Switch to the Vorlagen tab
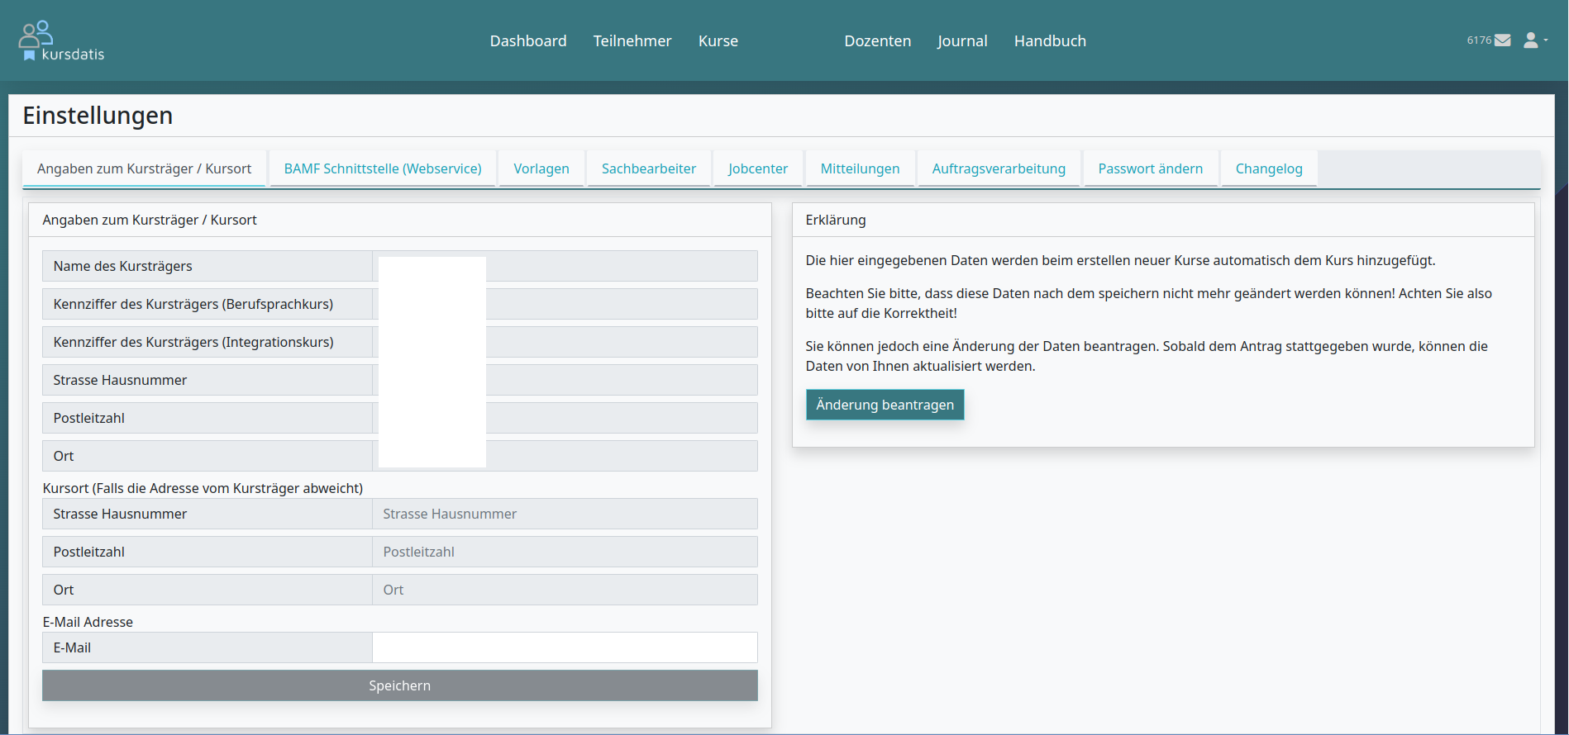 [541, 168]
